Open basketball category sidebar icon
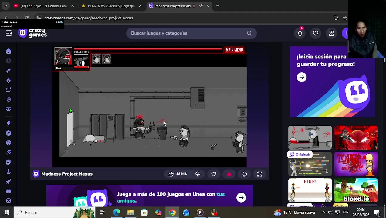This screenshot has height=218, width=386. (x=8, y=143)
